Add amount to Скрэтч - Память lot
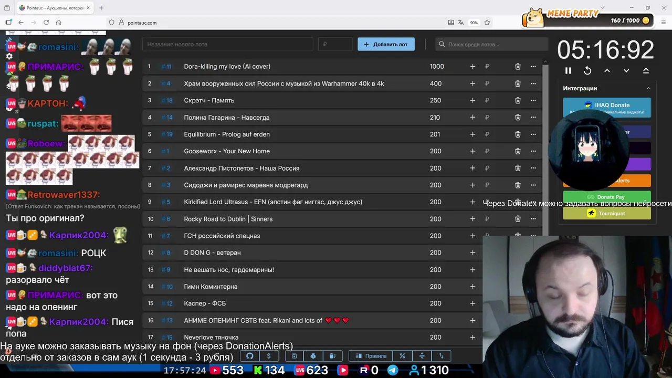 click(x=472, y=100)
